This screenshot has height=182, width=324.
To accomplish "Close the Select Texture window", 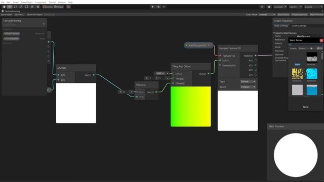I will coord(321,40).
